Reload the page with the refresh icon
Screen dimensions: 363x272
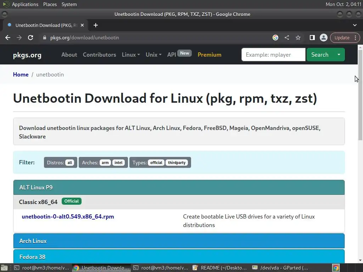[x=30, y=38]
